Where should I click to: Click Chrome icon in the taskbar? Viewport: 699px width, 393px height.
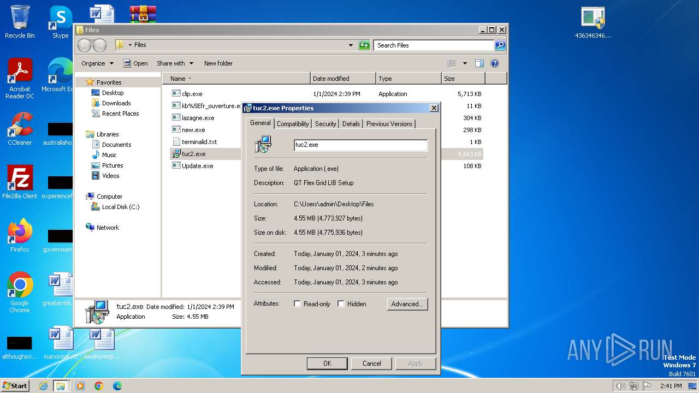coord(98,386)
